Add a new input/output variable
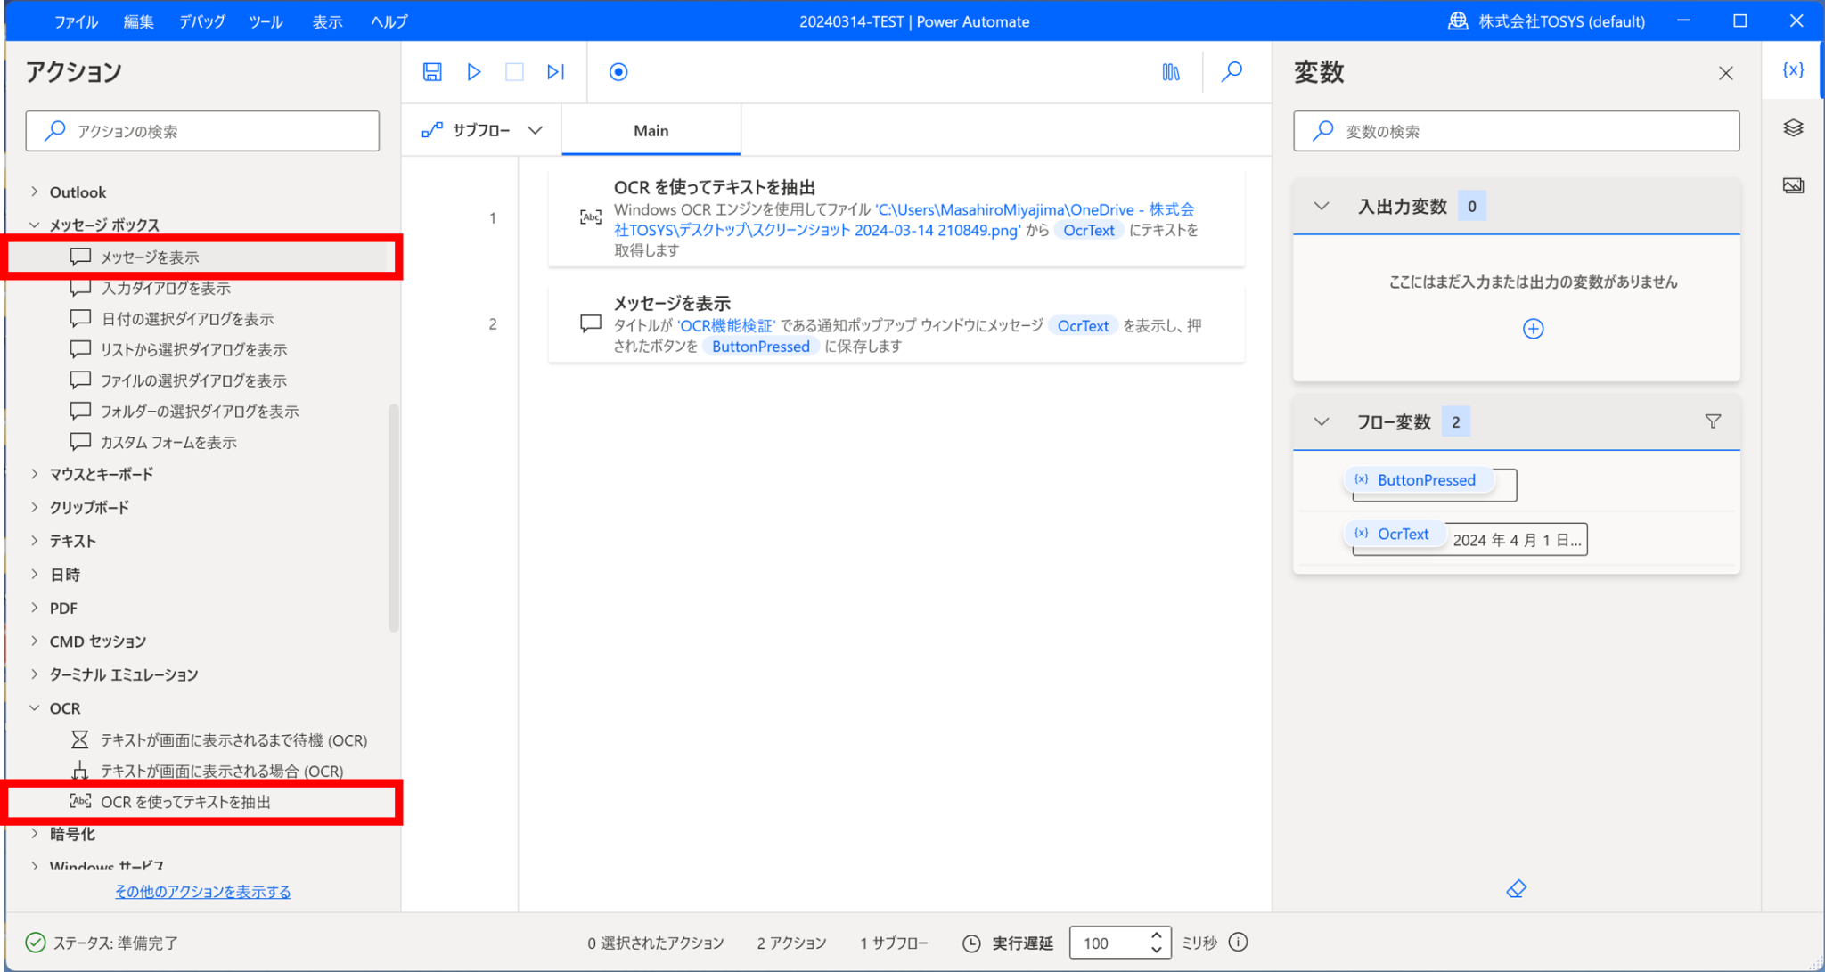This screenshot has height=972, width=1825. [1533, 329]
